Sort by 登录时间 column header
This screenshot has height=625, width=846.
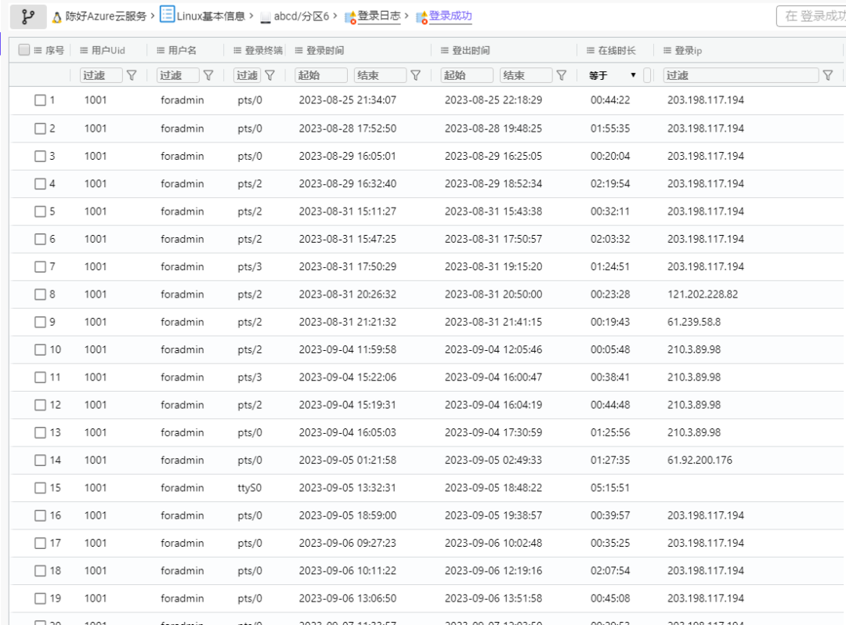click(325, 50)
